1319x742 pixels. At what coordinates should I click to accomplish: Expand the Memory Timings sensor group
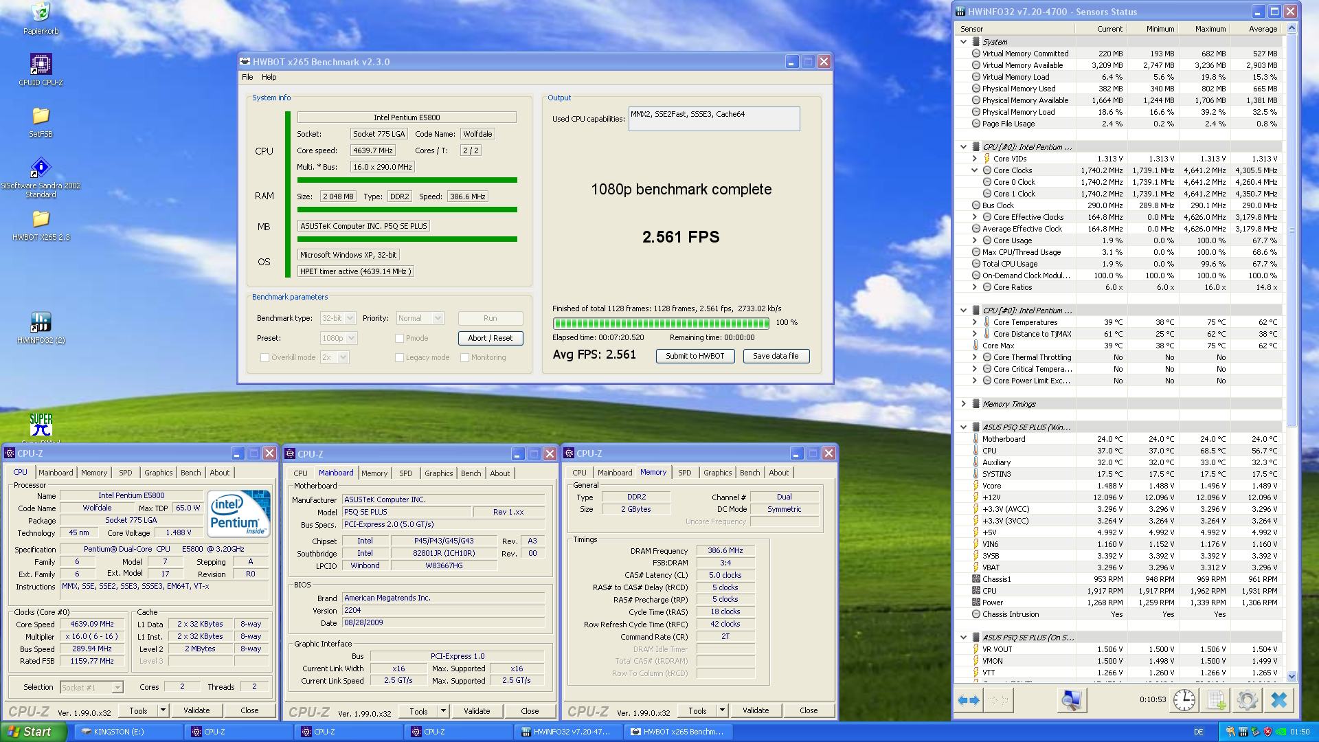[x=963, y=404]
